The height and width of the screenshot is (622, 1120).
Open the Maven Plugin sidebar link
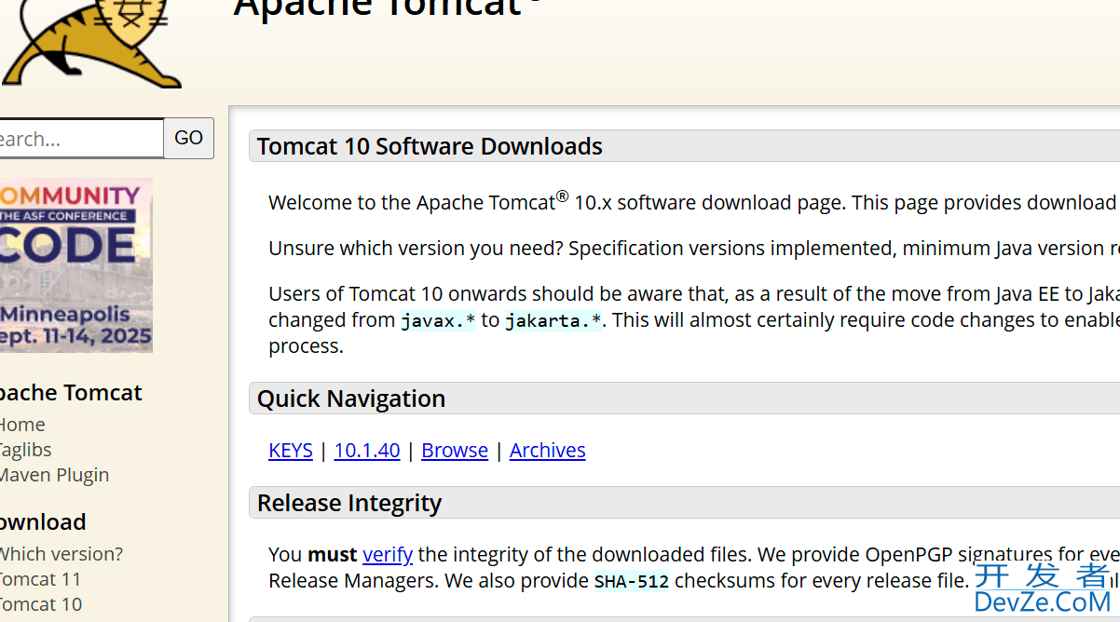tap(54, 475)
